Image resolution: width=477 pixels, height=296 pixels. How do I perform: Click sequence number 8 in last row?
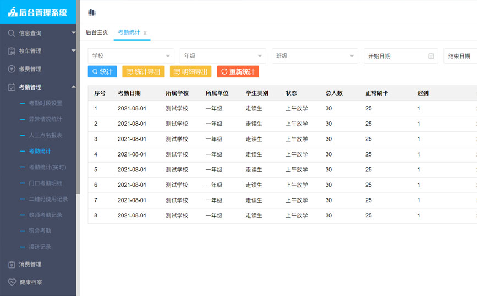coord(96,216)
